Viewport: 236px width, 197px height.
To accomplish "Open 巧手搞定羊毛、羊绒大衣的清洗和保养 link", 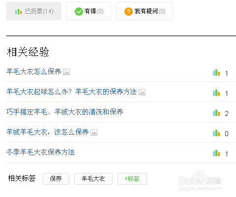I will click(65, 112).
